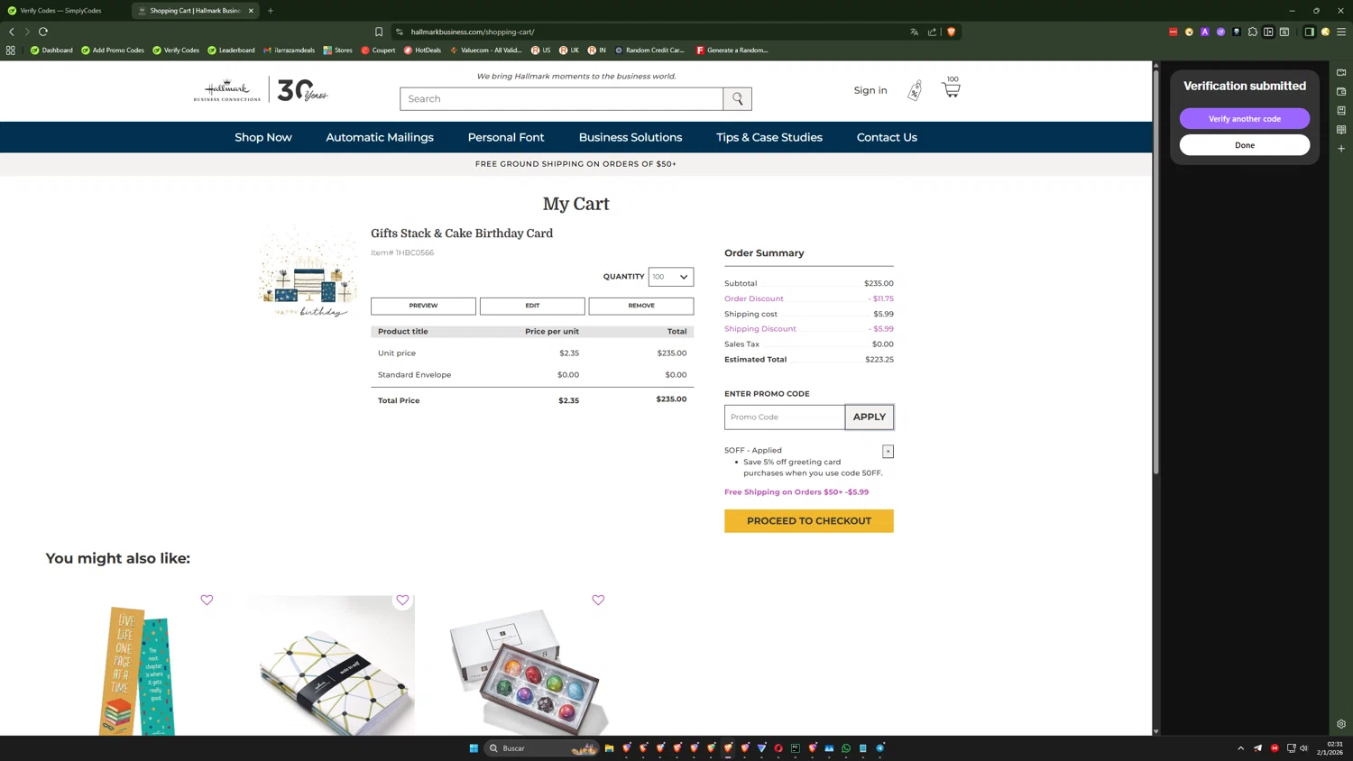Open the Shop Now menu
The image size is (1353, 761).
(x=263, y=138)
